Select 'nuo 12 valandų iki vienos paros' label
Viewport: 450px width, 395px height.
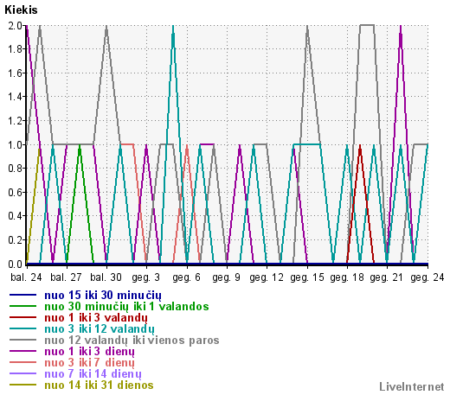point(132,341)
